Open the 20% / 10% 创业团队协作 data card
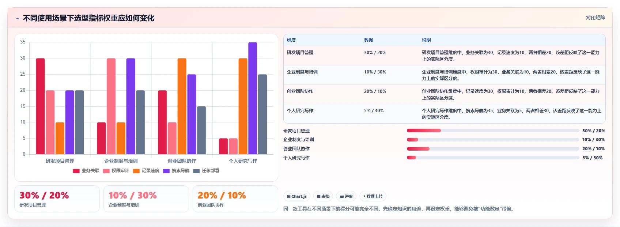The height and width of the screenshot is (227, 620). pyautogui.click(x=235, y=199)
